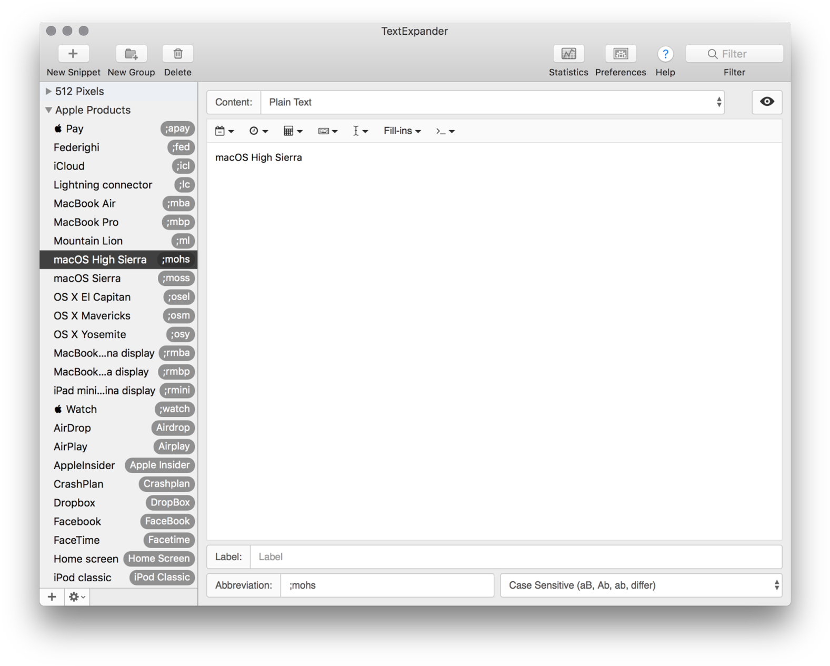This screenshot has width=830, height=666.
Task: Select the Facebook snippet
Action: (119, 521)
